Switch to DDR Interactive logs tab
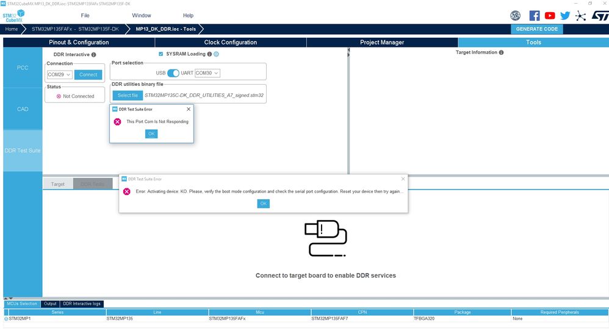The width and height of the screenshot is (609, 329). coord(82,304)
